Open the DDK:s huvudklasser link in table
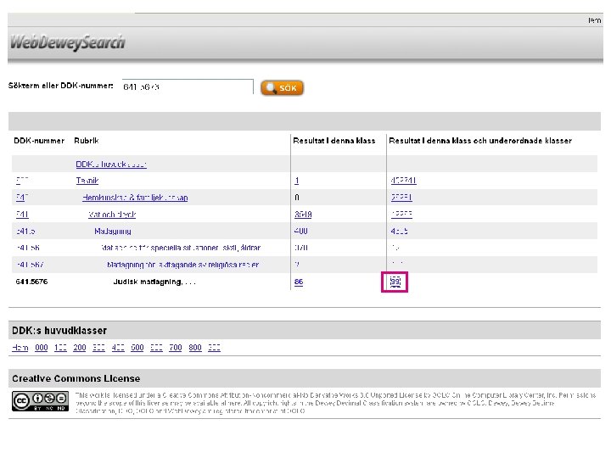The image size is (611, 458). (x=111, y=165)
